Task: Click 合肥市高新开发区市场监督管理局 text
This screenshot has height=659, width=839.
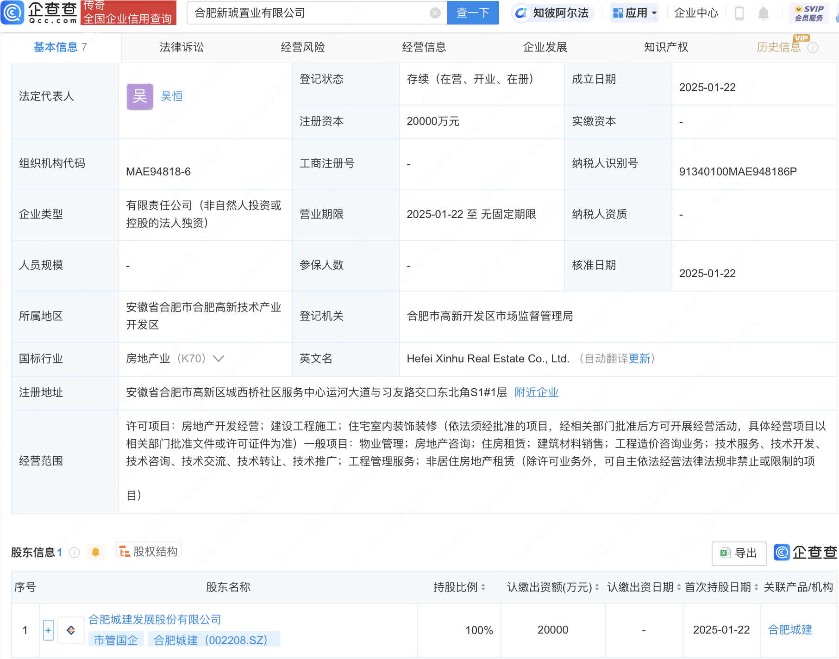Action: [x=490, y=316]
